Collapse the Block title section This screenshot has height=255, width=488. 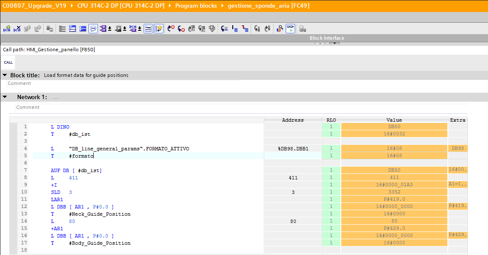[5, 75]
